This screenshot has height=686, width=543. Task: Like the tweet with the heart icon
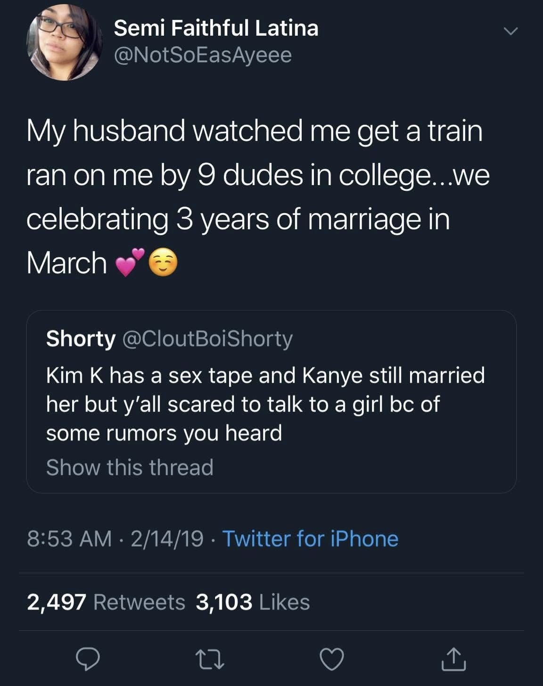(332, 659)
